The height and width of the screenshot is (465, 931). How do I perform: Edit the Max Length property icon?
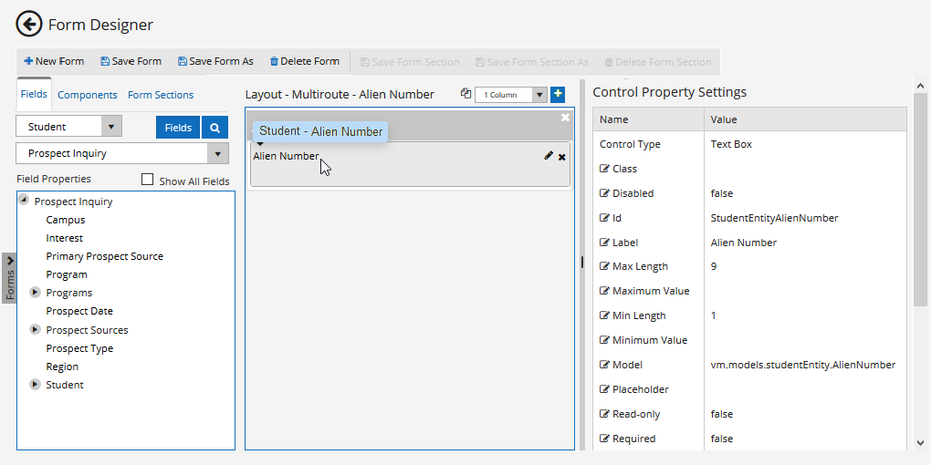604,267
